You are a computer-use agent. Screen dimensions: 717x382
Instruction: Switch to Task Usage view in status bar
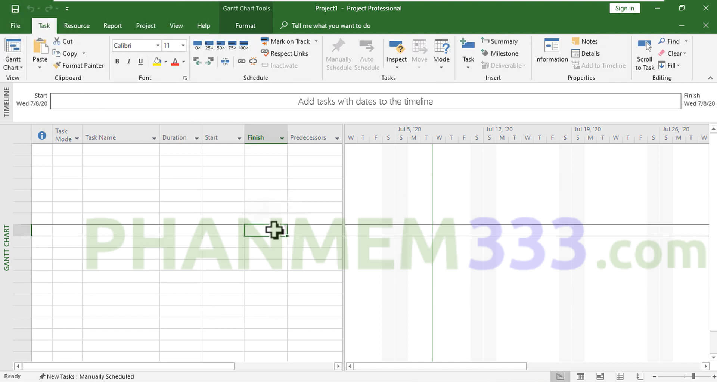[x=580, y=376]
